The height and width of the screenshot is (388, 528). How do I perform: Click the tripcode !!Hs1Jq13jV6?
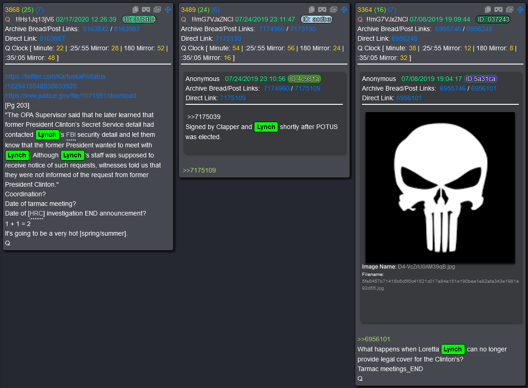[35, 20]
